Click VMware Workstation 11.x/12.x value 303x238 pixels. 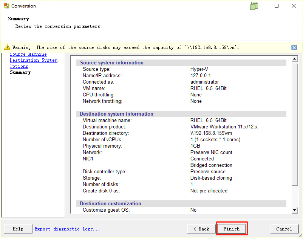224,127
